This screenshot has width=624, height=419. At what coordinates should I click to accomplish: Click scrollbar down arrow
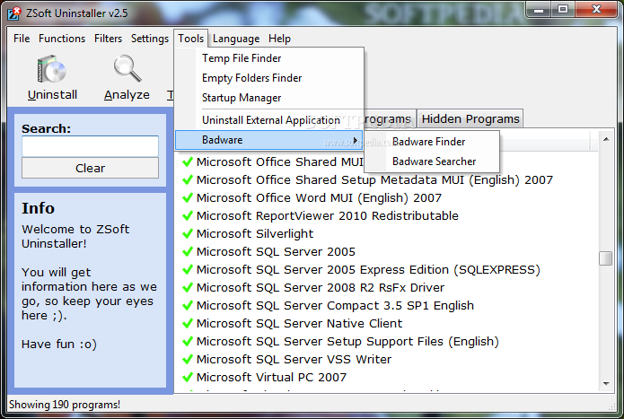tap(606, 384)
